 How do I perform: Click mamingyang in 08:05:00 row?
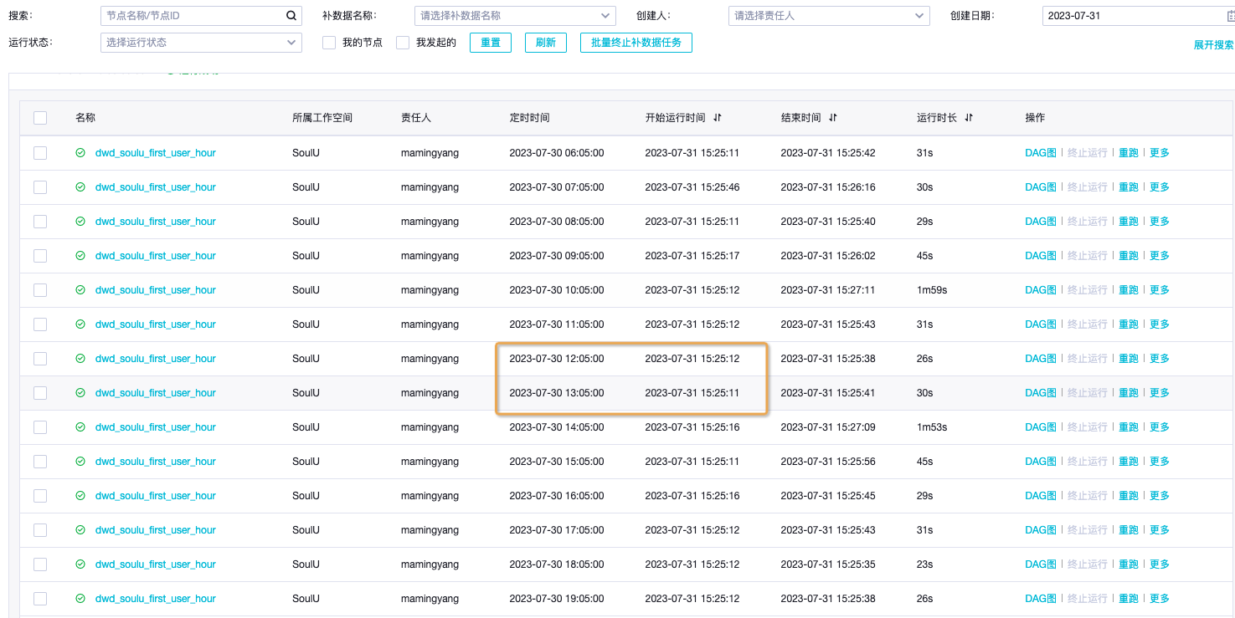point(430,222)
